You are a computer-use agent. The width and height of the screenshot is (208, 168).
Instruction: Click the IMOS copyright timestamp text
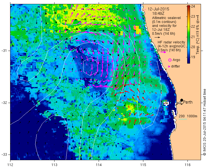point(205,122)
